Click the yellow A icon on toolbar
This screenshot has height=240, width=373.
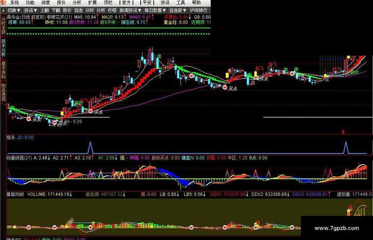[x=3, y=10]
